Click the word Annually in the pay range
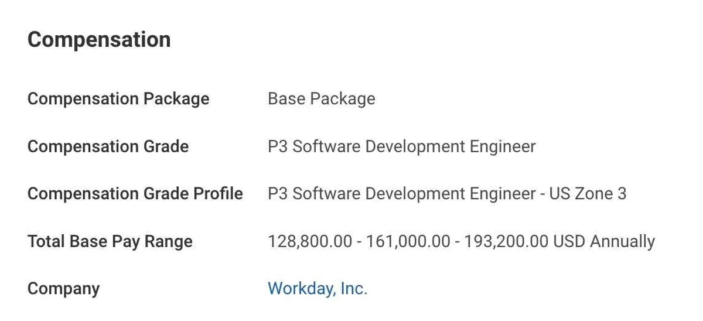703x321 pixels. coord(622,241)
